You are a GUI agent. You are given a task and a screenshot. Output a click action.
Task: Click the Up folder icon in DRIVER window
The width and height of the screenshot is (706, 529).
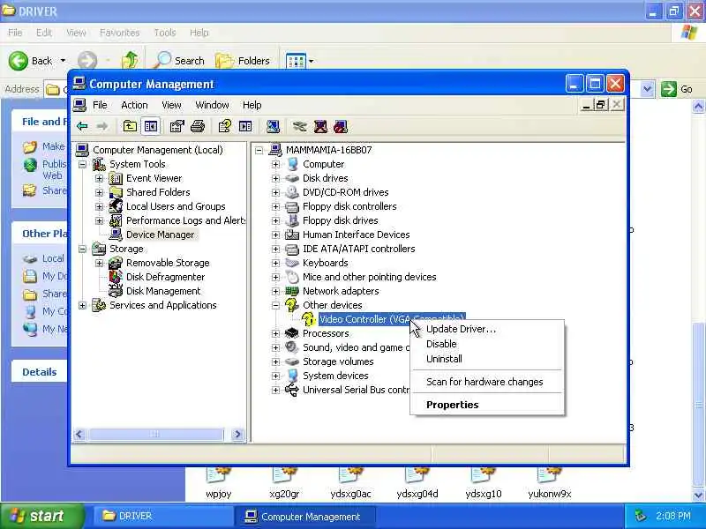(130, 61)
